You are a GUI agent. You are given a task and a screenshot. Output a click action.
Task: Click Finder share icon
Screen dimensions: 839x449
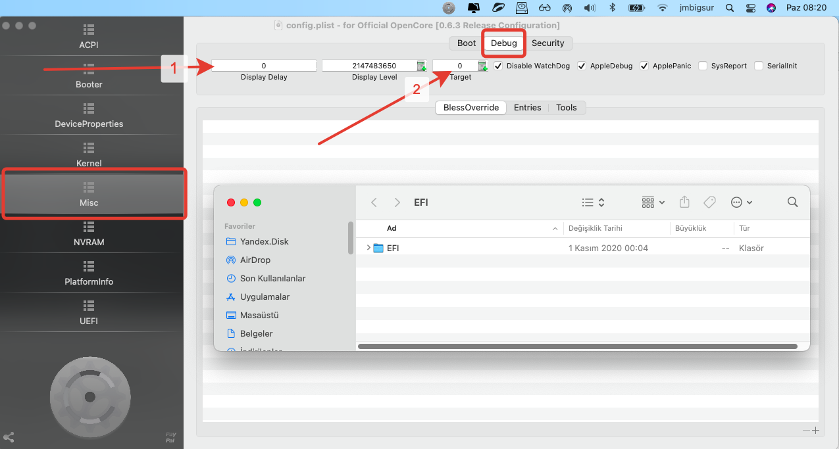tap(684, 202)
